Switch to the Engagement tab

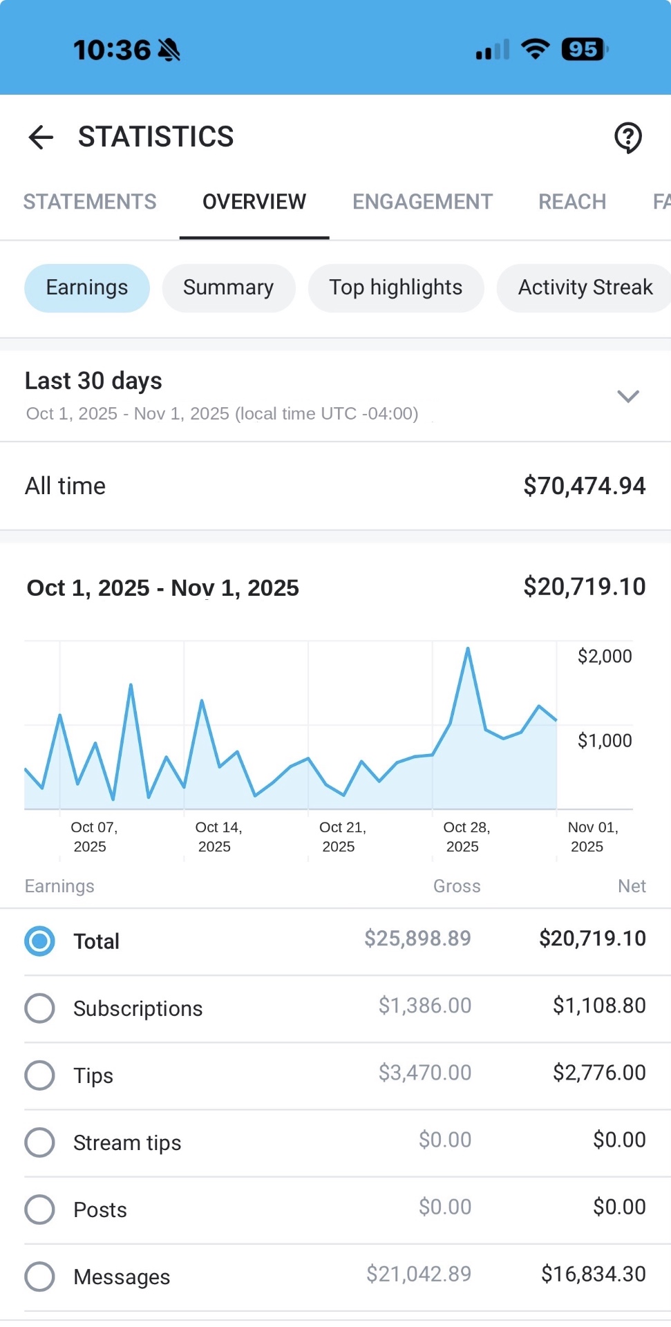(422, 202)
